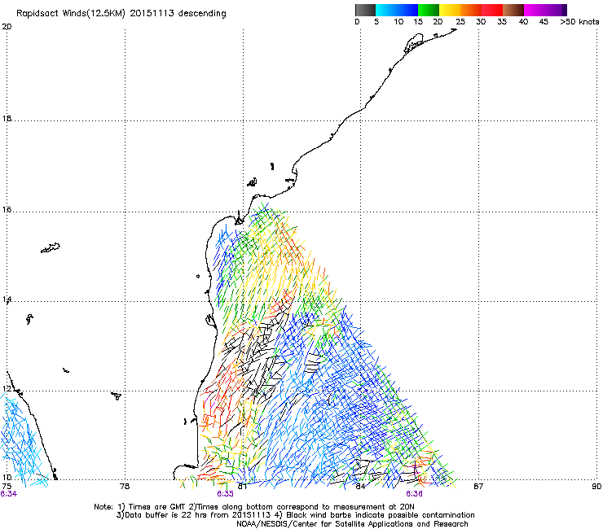Click the latitude label '12'
Image resolution: width=603 pixels, height=529 pixels.
point(7,389)
